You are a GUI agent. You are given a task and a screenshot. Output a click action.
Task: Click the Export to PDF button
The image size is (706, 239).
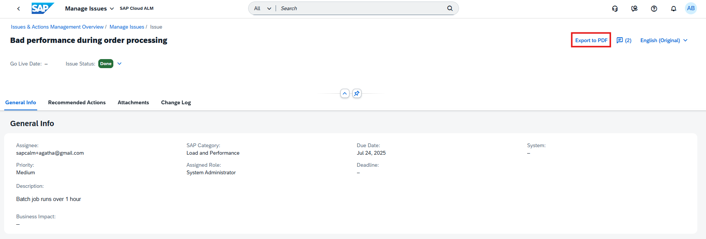[x=591, y=40]
